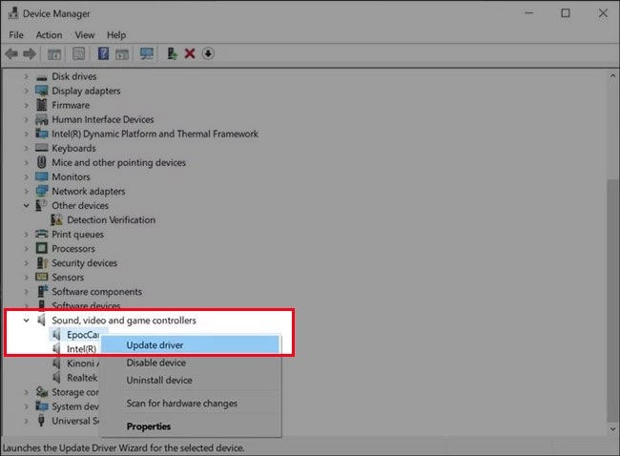Click the Back arrow in the toolbar
This screenshot has width=620, height=456.
click(11, 53)
